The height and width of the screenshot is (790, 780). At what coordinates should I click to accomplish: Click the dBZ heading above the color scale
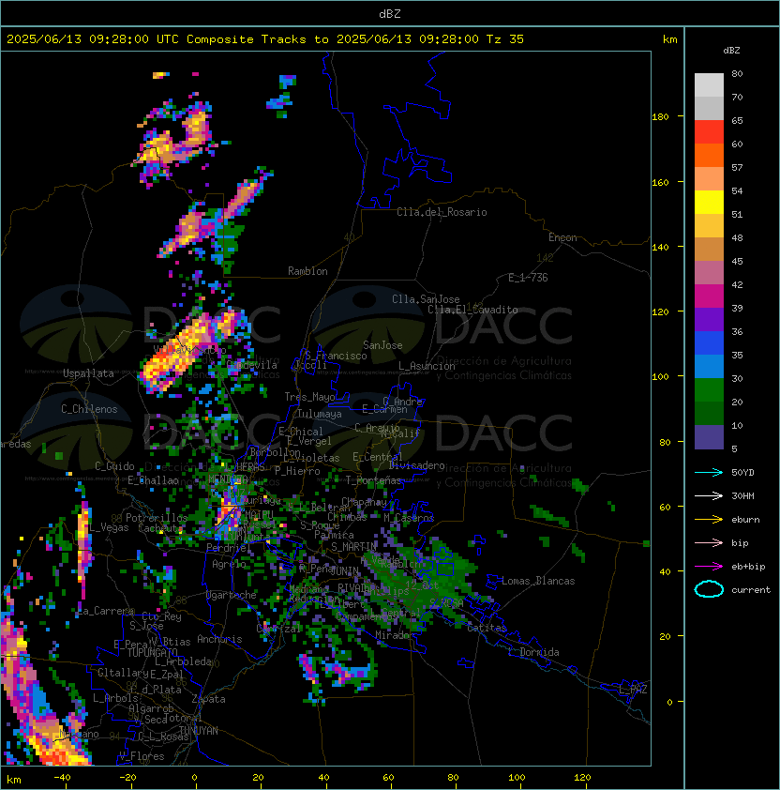click(x=731, y=51)
